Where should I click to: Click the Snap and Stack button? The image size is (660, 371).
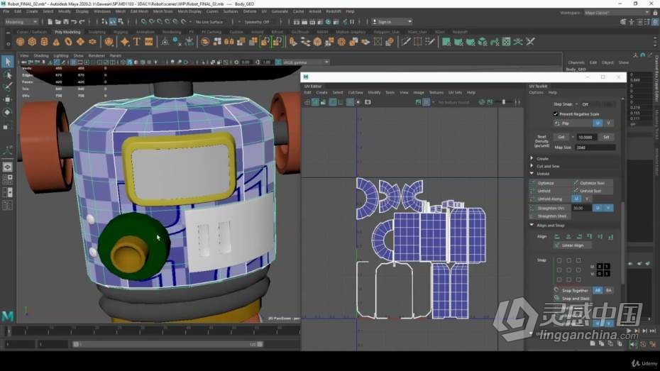[x=573, y=299]
